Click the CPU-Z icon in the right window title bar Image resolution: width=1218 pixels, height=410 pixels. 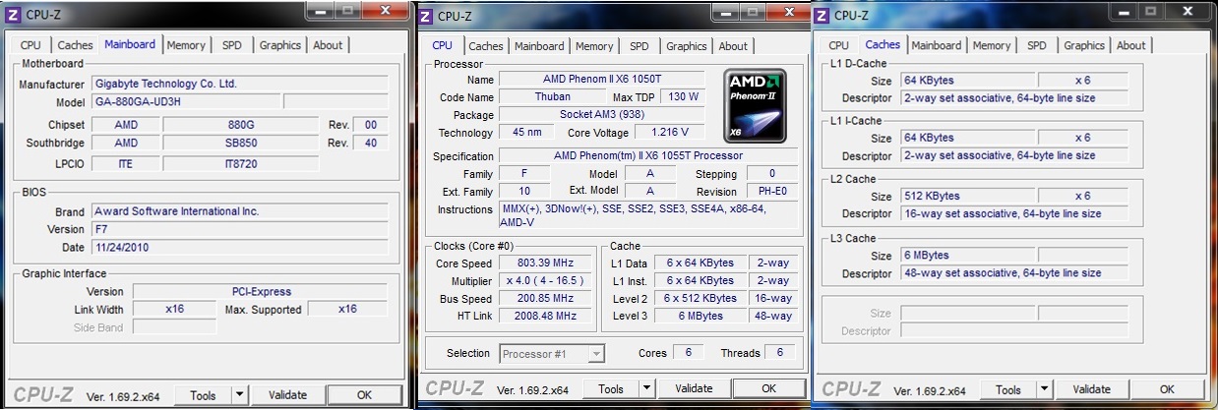coord(822,15)
